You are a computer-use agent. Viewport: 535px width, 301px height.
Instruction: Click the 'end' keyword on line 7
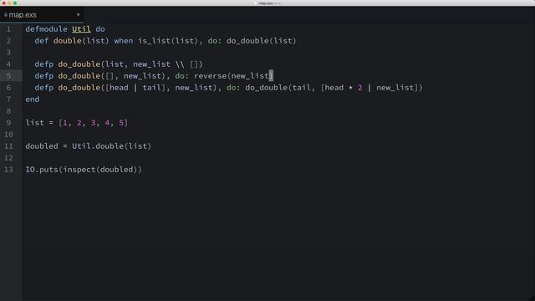click(33, 99)
